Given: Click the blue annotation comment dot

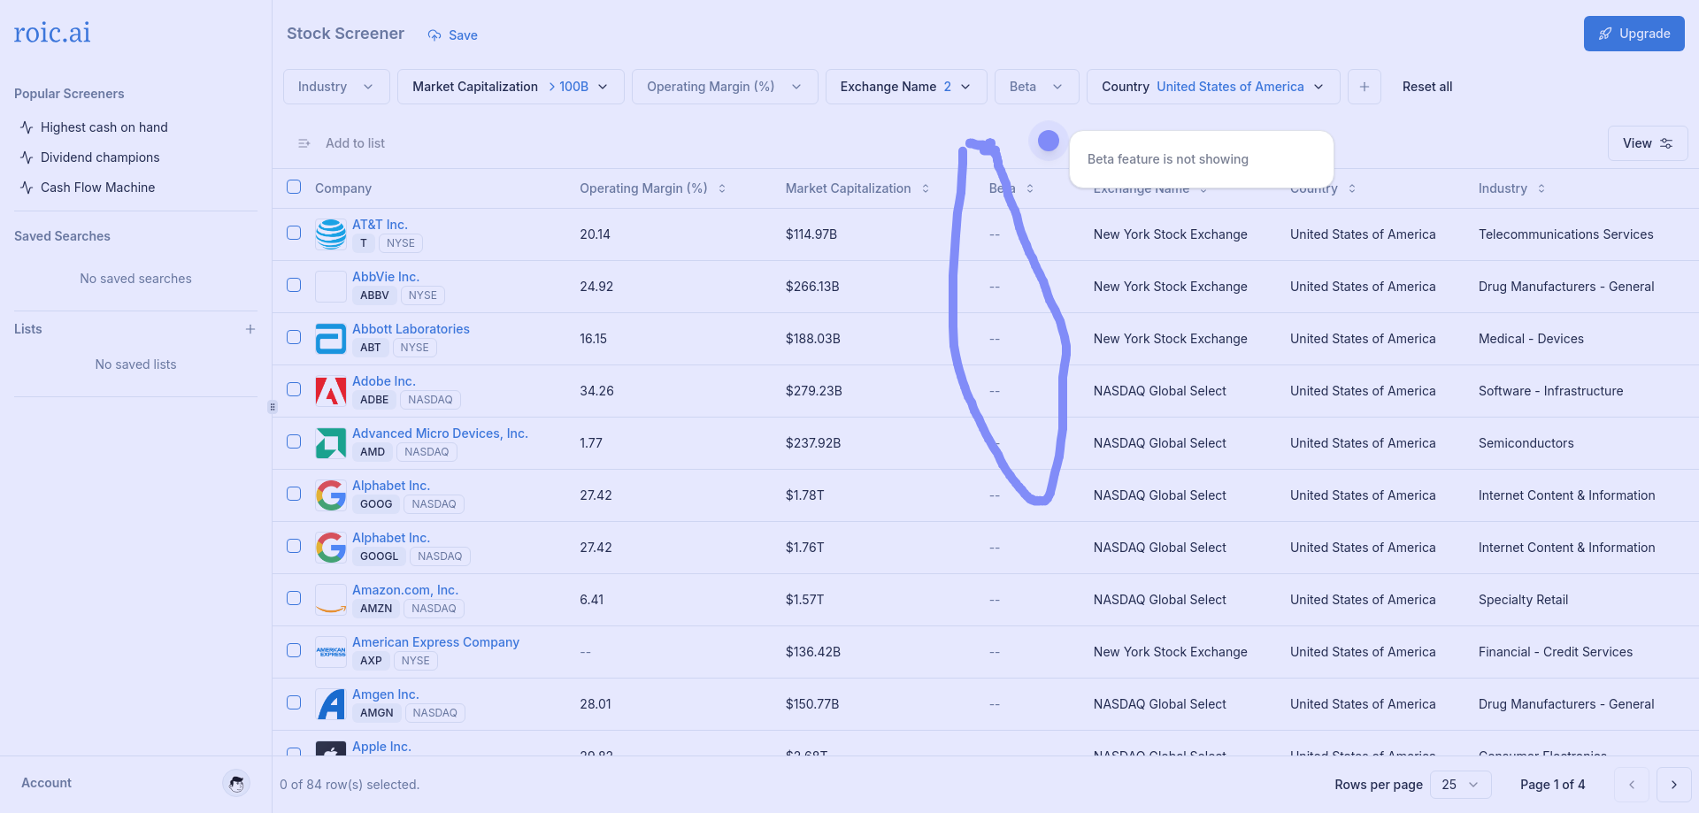Looking at the screenshot, I should pyautogui.click(x=1048, y=141).
